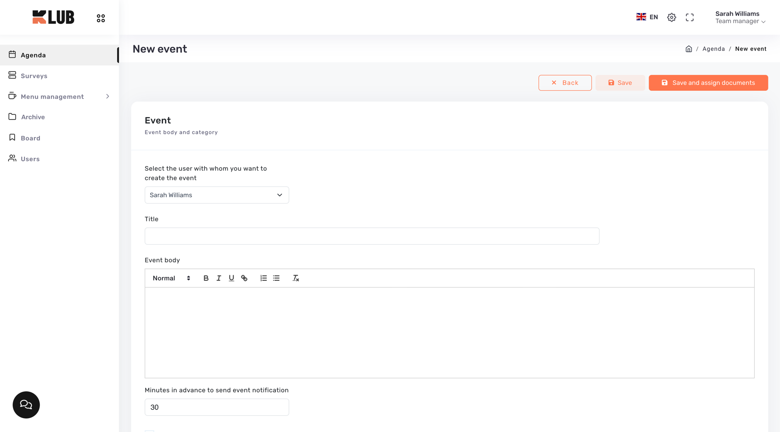This screenshot has height=432, width=780.
Task: Start an ordered numbered list
Action: point(263,278)
